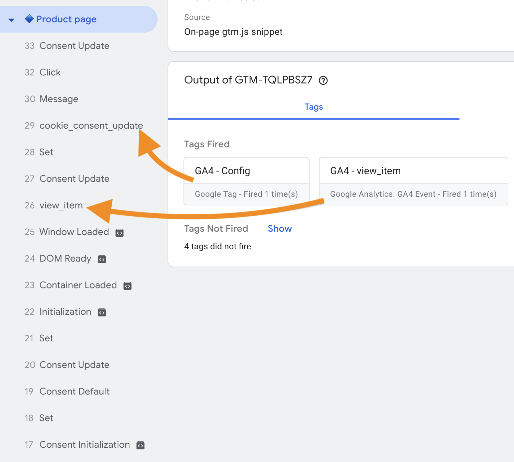Switch to the Tags tab
The width and height of the screenshot is (514, 462).
(314, 107)
